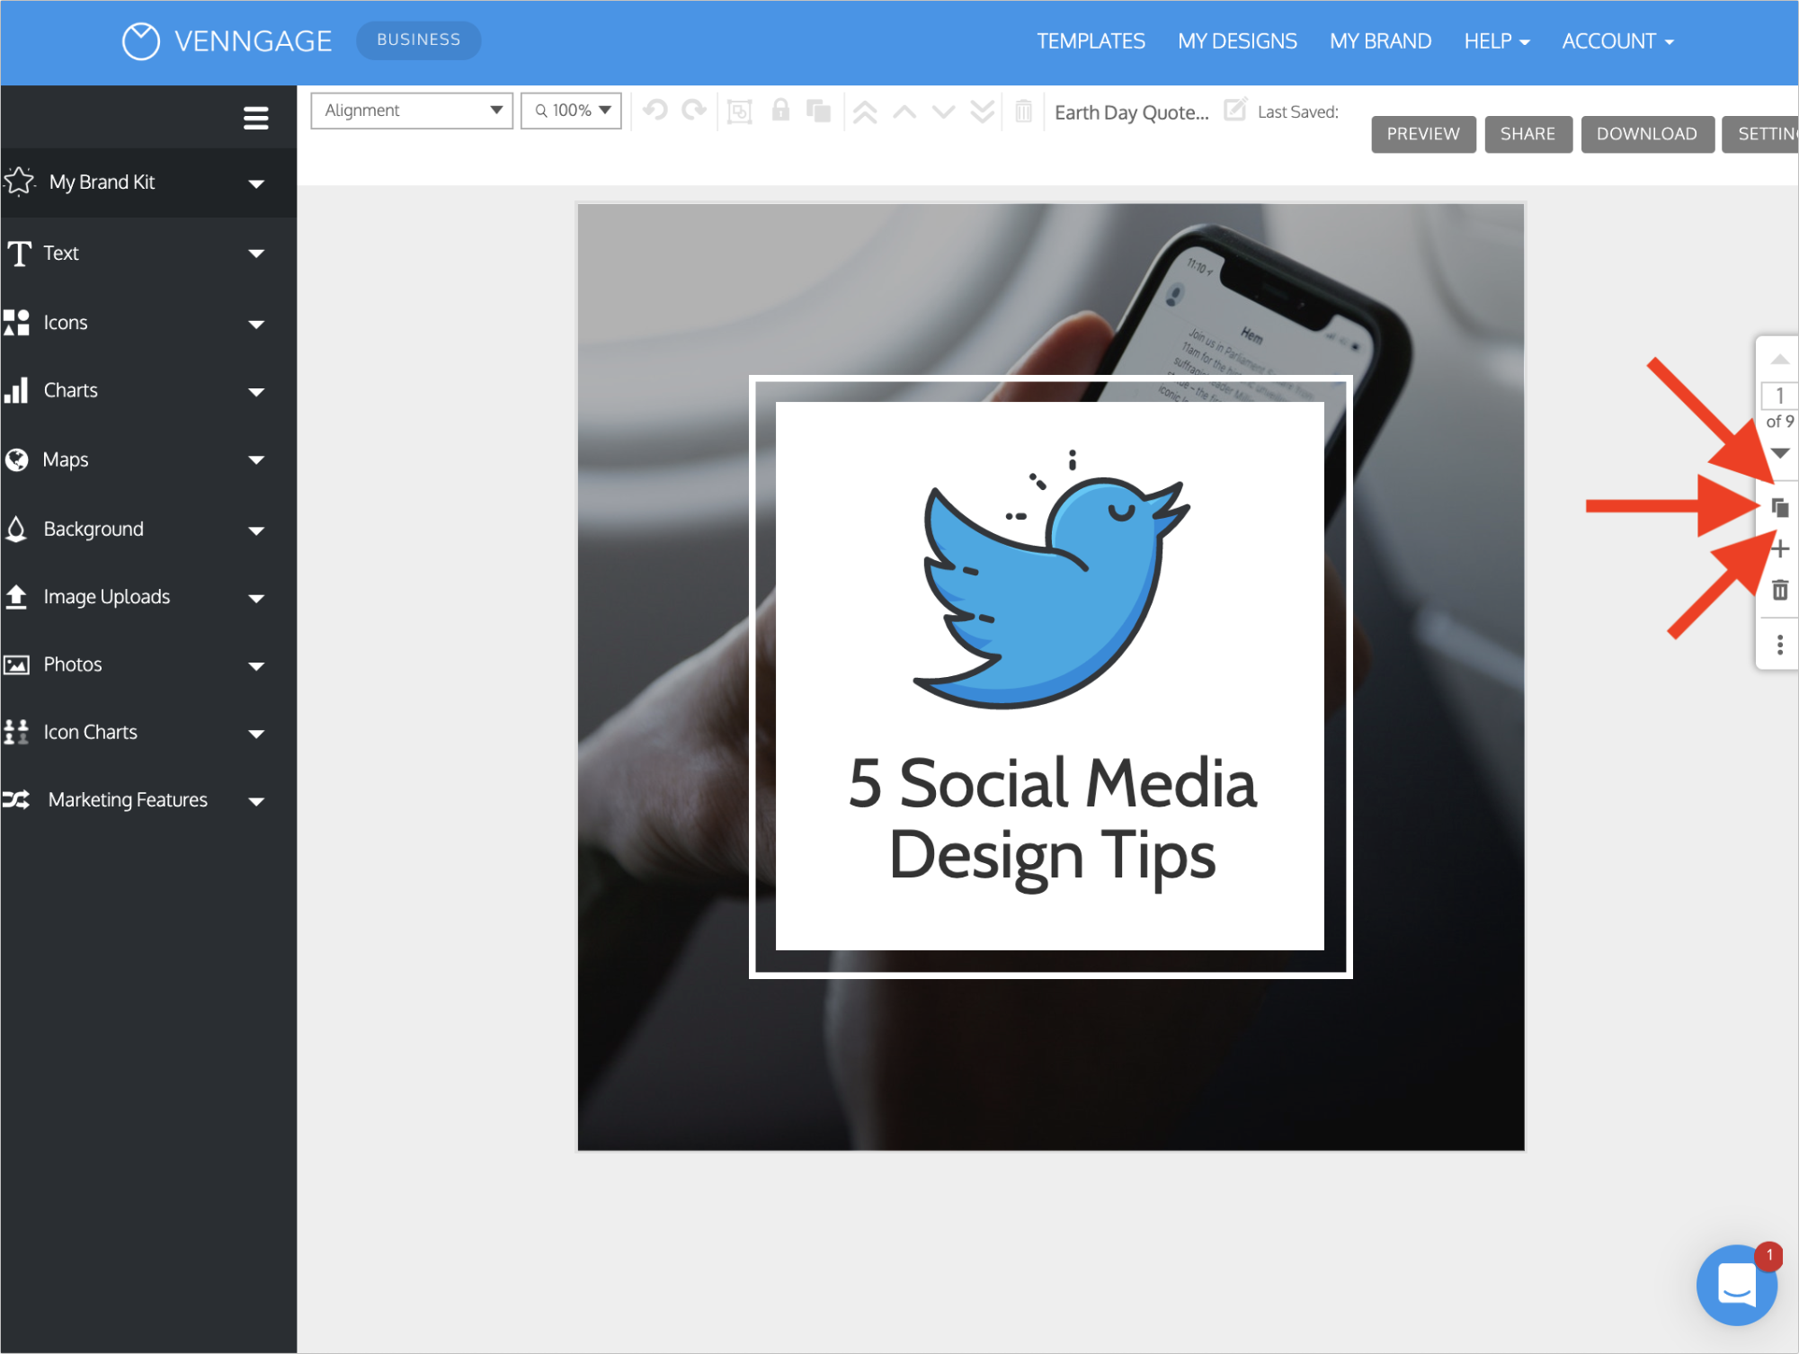The width and height of the screenshot is (1799, 1354).
Task: Send object to back with double-down chevron
Action: tap(983, 111)
